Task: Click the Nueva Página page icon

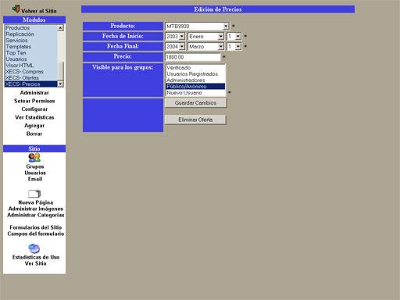Action: tap(34, 194)
